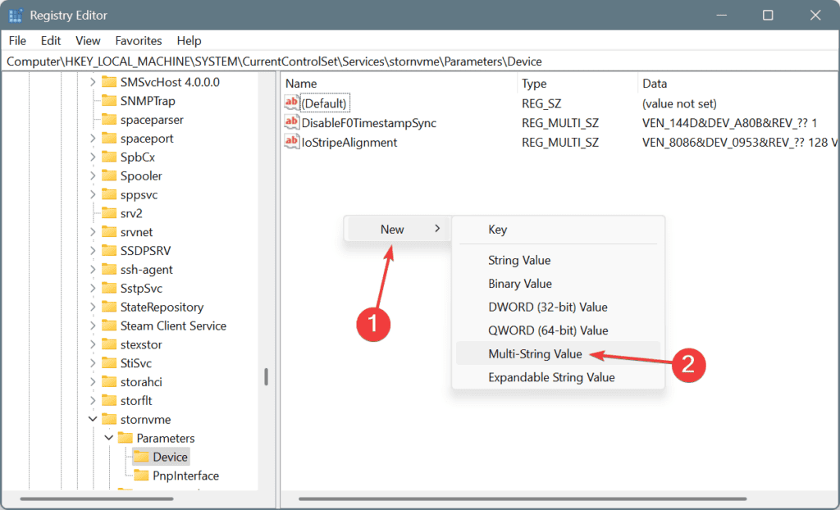Choose Key from the New submenu
Viewport: 840px width, 510px height.
coord(558,230)
